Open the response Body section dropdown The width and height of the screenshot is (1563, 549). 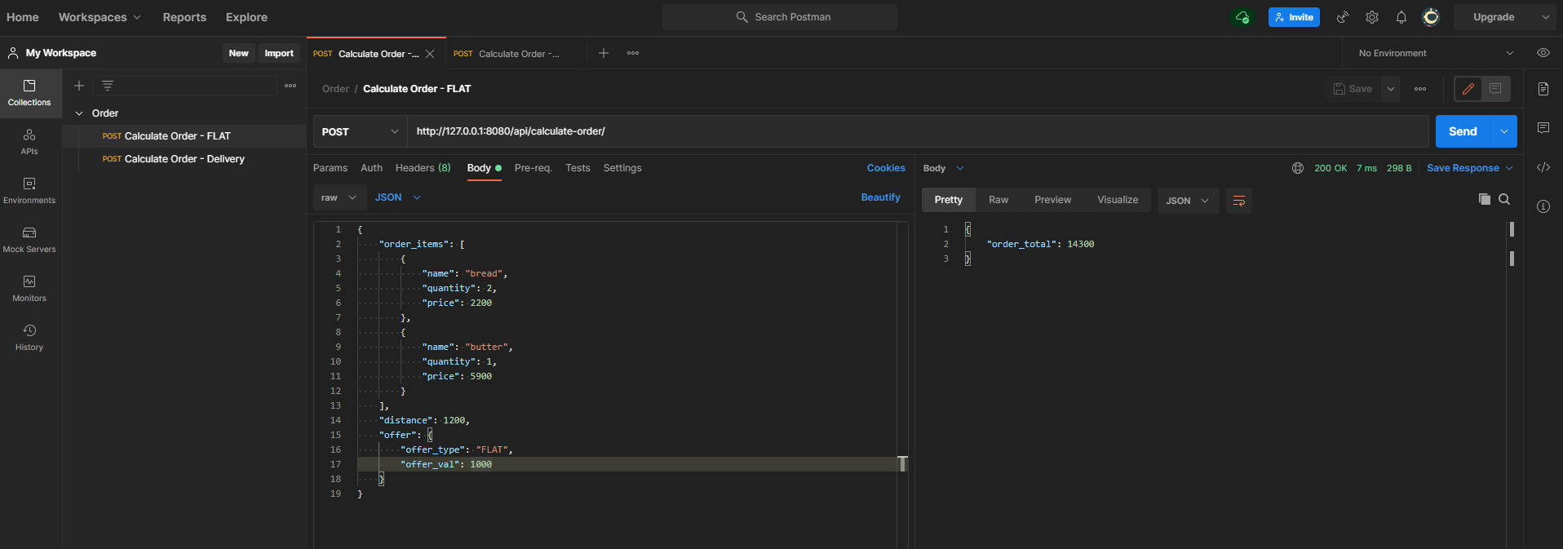click(x=944, y=168)
